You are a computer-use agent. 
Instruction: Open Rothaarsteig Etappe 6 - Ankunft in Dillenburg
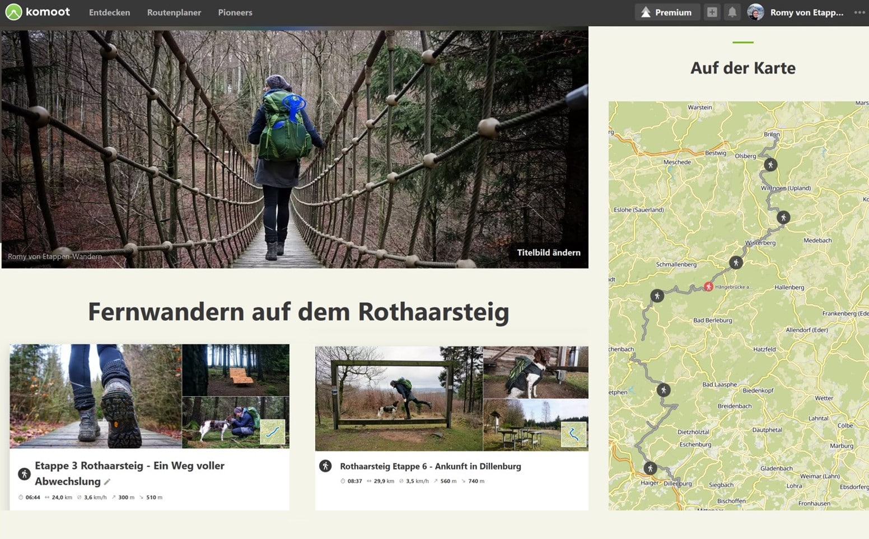(x=430, y=466)
